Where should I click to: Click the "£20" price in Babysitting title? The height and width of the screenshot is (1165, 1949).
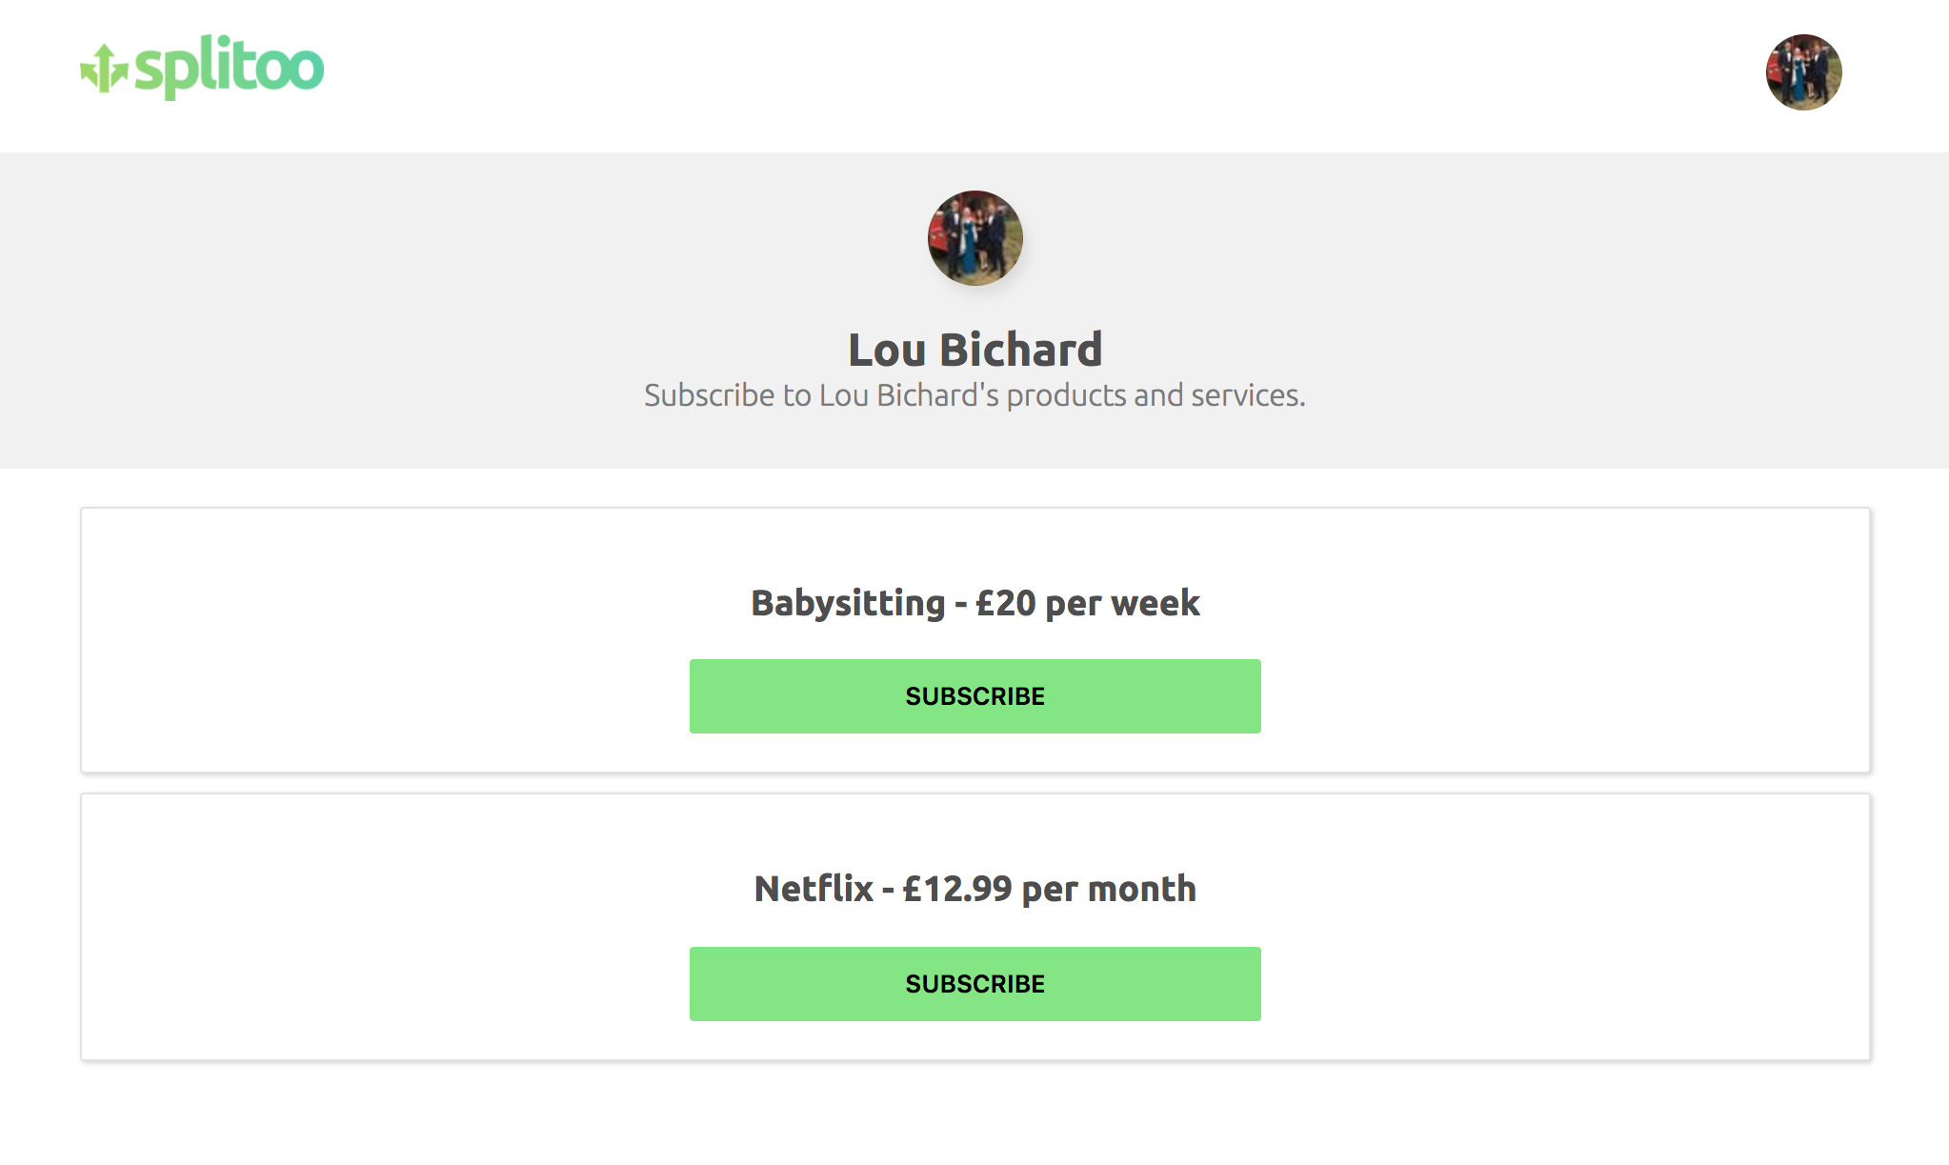pos(1005,603)
